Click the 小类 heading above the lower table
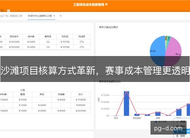The width and height of the screenshot is (190, 138). tap(22, 90)
